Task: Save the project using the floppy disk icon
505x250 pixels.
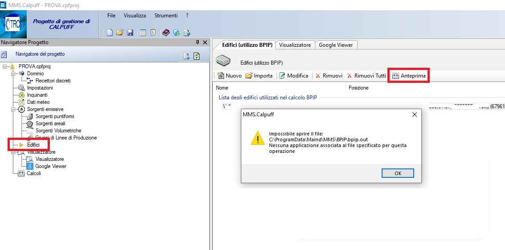Action: (130, 33)
